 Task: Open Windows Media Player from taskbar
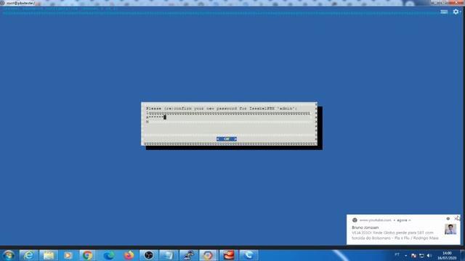pyautogui.click(x=68, y=255)
